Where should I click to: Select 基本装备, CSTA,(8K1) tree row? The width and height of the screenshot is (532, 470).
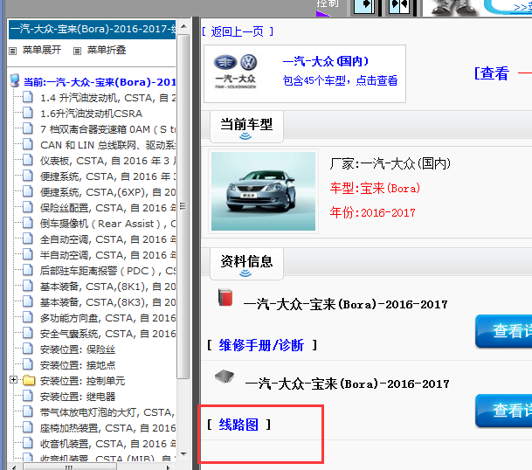click(108, 287)
